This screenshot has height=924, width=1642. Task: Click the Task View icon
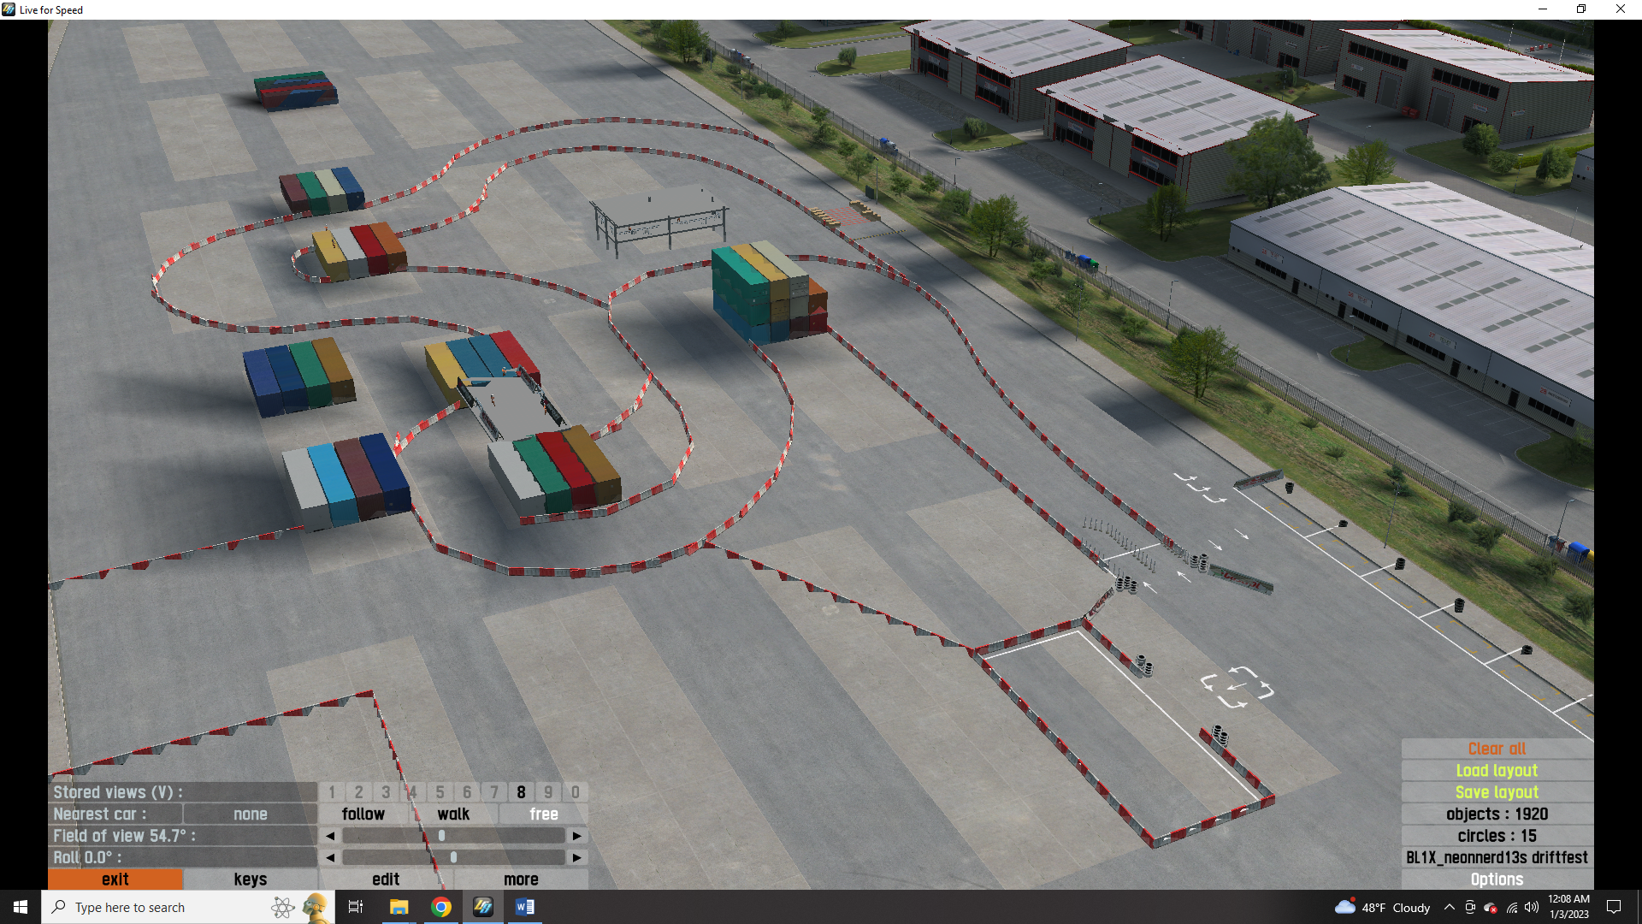356,907
